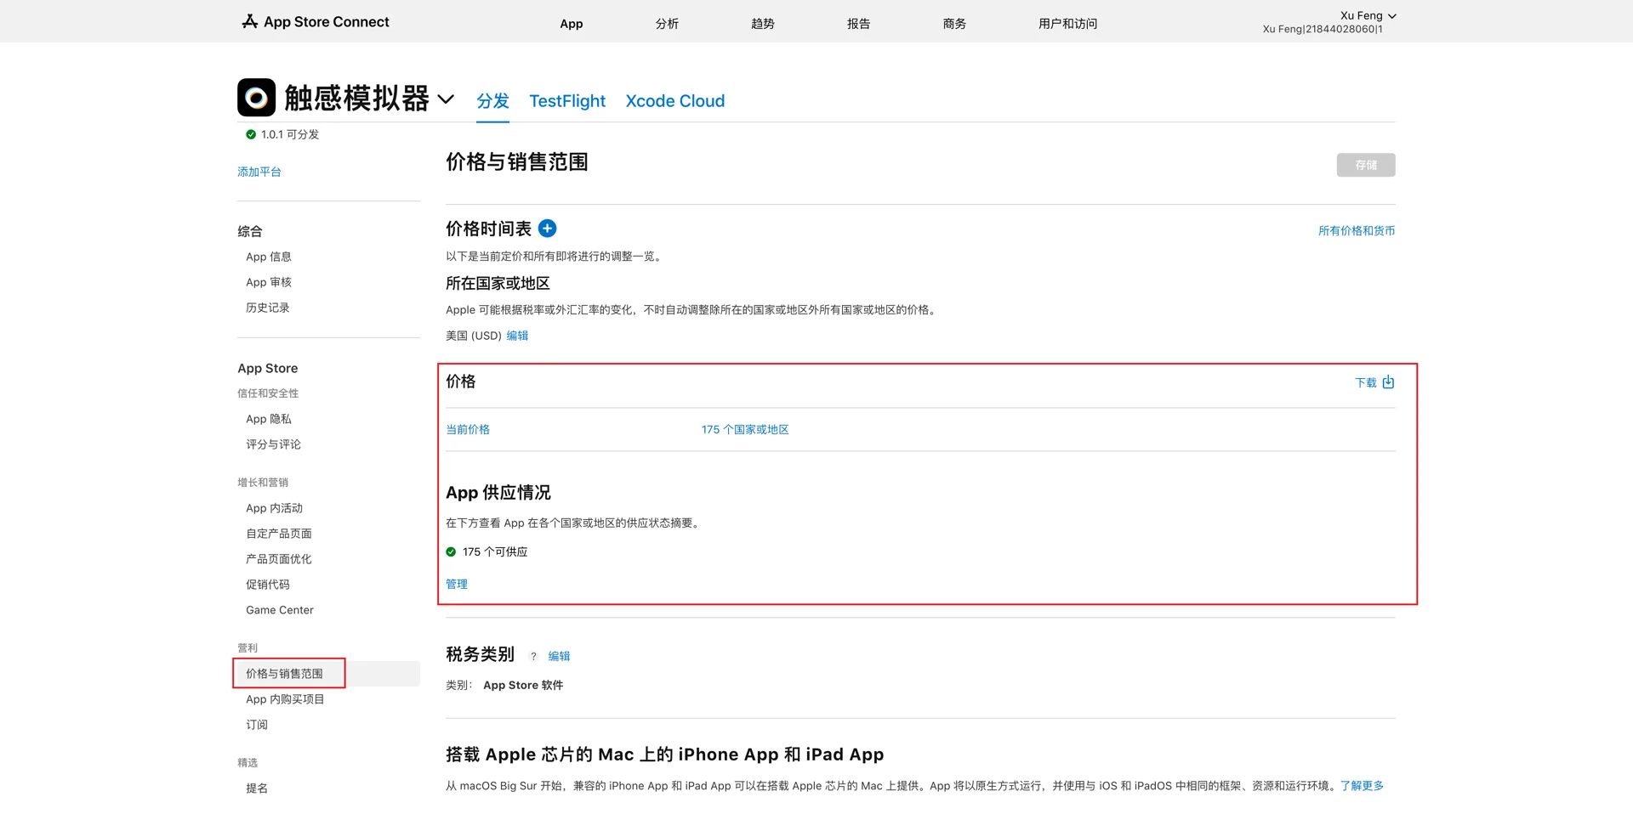Click the green checkmark next to 1.0.1 可分发

click(x=250, y=133)
